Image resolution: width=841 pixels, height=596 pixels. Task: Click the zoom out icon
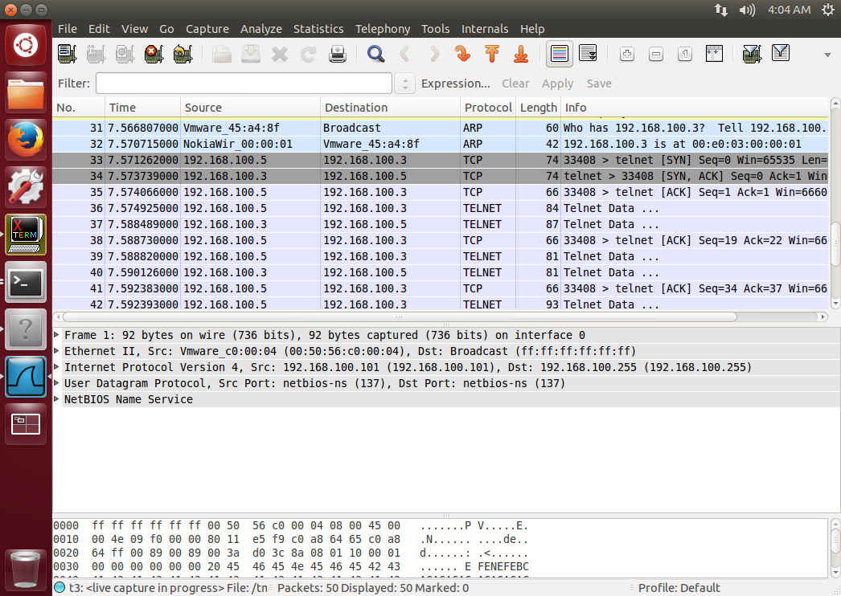pos(656,54)
